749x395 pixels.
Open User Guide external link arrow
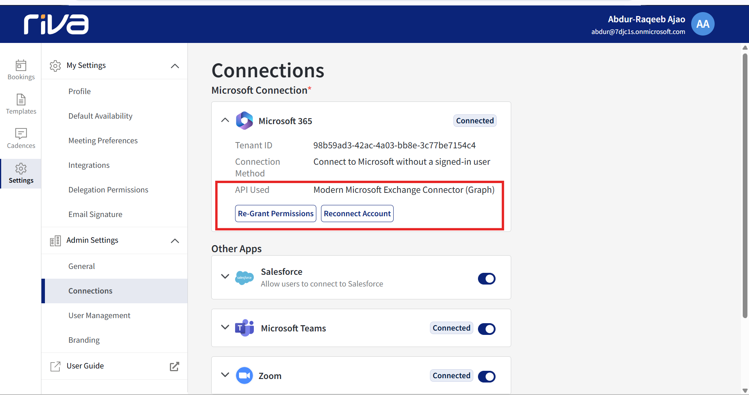click(174, 366)
